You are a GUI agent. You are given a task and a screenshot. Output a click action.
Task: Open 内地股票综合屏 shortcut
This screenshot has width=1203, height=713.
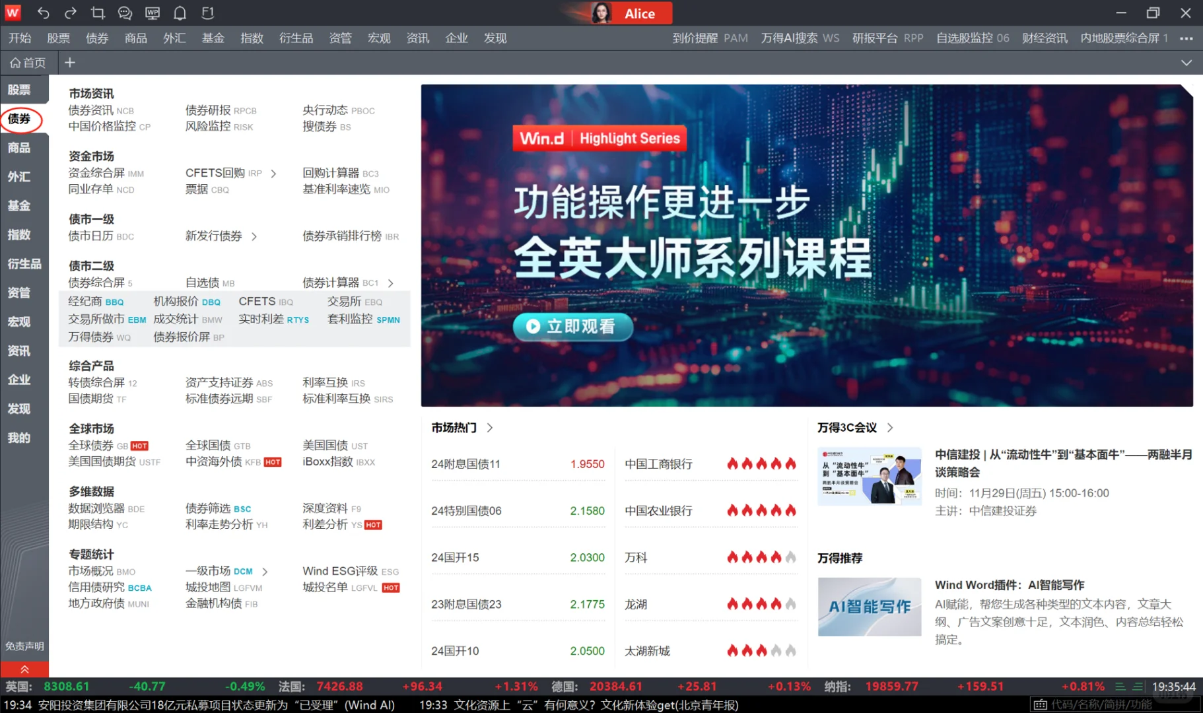coord(1124,38)
